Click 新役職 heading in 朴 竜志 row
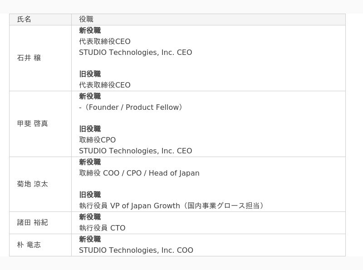Screen dimensions: 363x270 (90, 240)
